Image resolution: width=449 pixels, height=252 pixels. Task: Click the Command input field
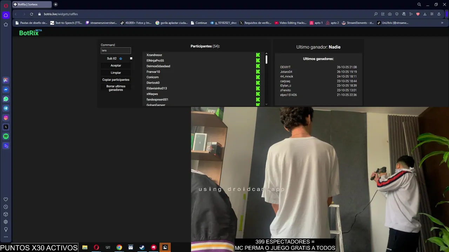116,50
